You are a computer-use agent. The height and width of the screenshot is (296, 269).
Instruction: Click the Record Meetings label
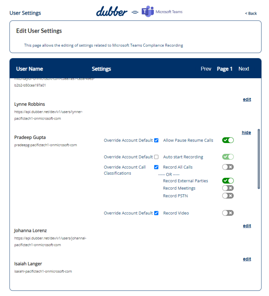(x=179, y=188)
